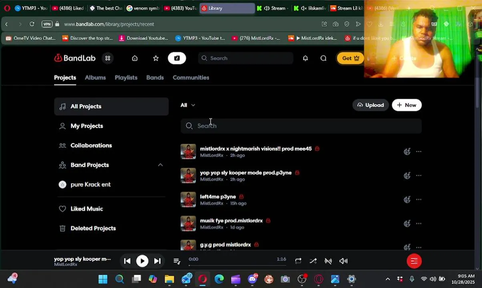Mute the player volume speaker icon

click(343, 261)
